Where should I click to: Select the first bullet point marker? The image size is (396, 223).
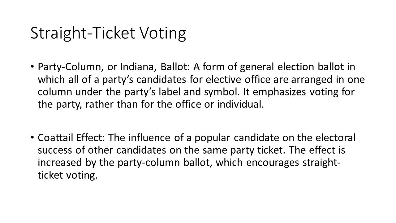coord(32,67)
